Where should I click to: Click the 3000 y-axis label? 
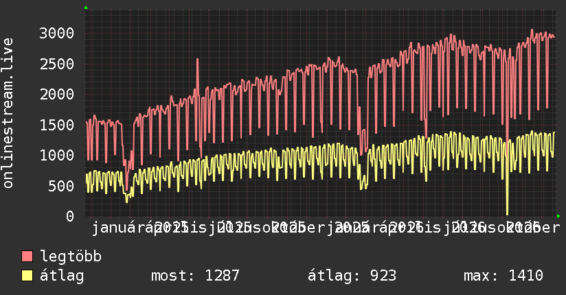57,33
